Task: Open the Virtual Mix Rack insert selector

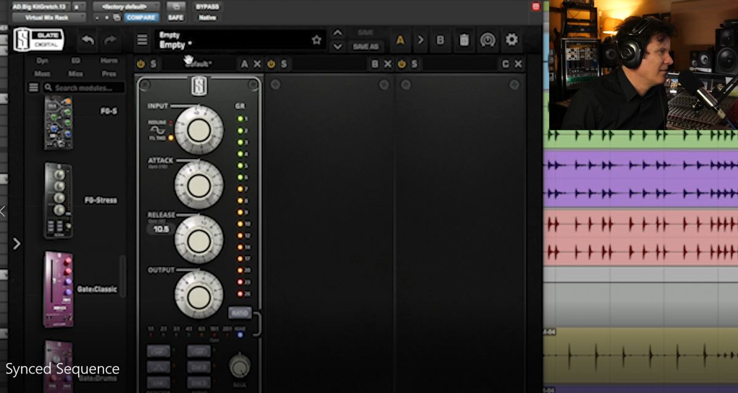Action: click(x=49, y=17)
